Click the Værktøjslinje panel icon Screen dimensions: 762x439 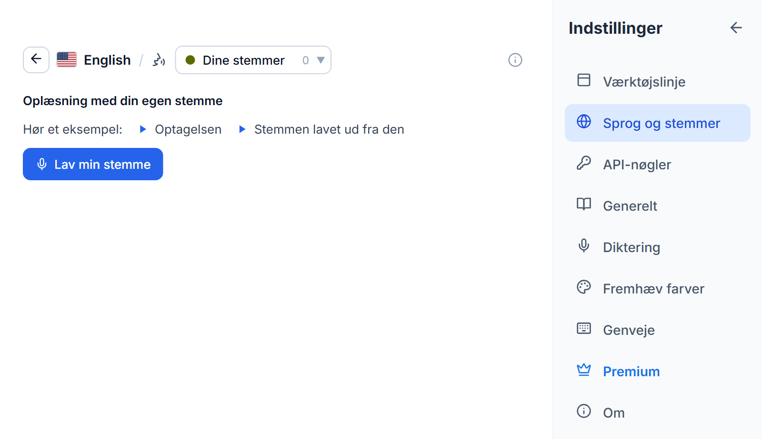[584, 80]
